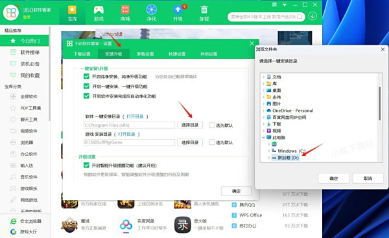The width and height of the screenshot is (389, 238).
Task: Launch 游戏大厅 from sidebar bottom
Action: [x=24, y=232]
